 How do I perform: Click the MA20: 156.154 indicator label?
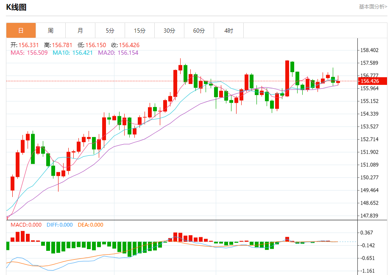coord(118,53)
